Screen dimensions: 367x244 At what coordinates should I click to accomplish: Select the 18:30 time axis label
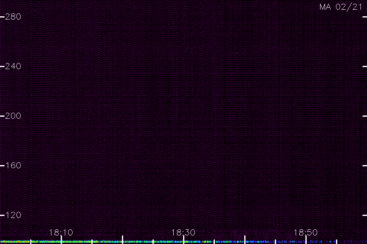183,233
